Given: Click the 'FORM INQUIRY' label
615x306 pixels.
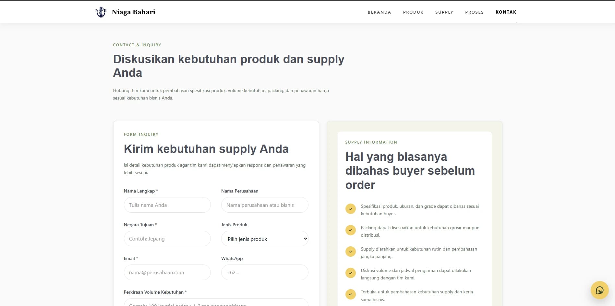Looking at the screenshot, I should click(x=141, y=135).
